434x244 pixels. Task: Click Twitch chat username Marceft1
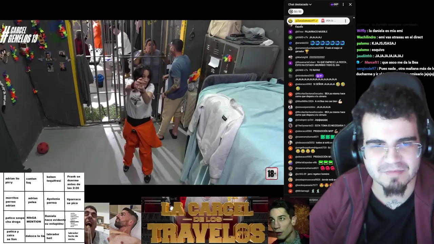pyautogui.click(x=372, y=62)
